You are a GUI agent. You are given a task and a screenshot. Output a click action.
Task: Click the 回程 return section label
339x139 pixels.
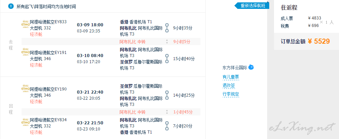pyautogui.click(x=11, y=109)
